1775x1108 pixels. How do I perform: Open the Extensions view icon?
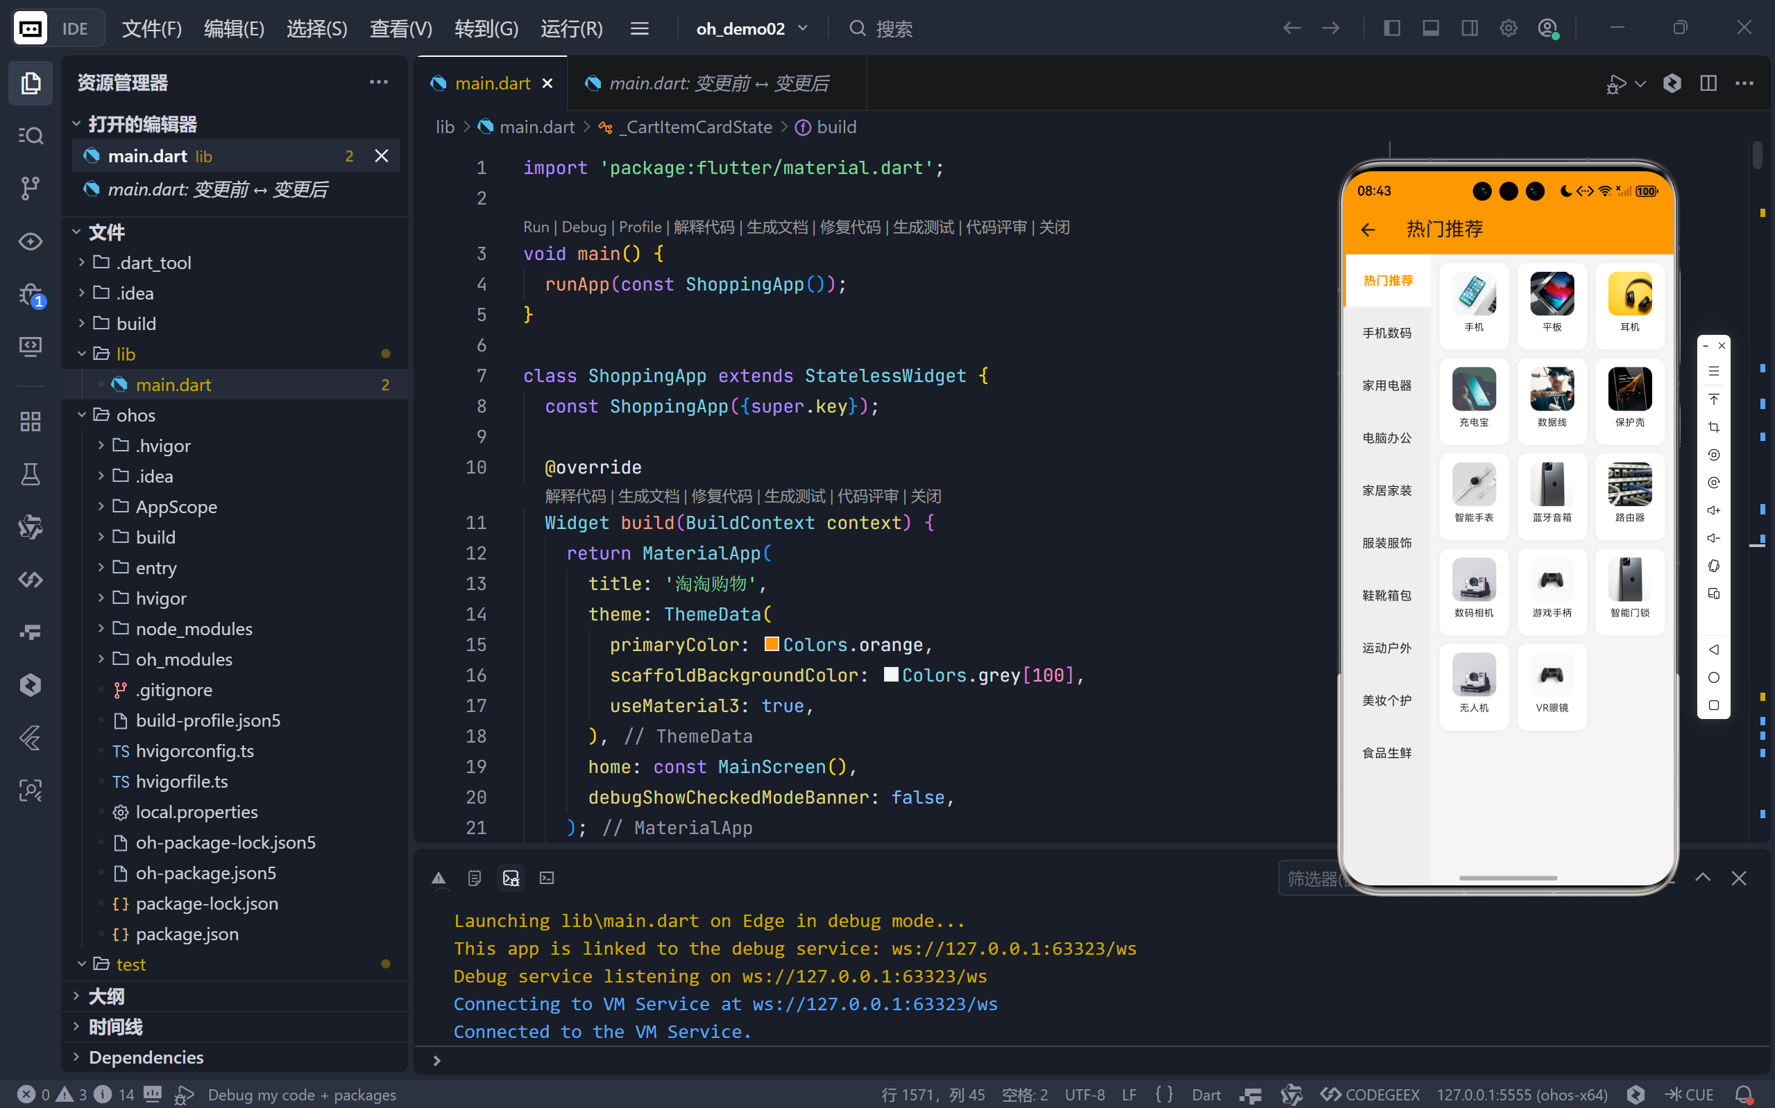(30, 422)
